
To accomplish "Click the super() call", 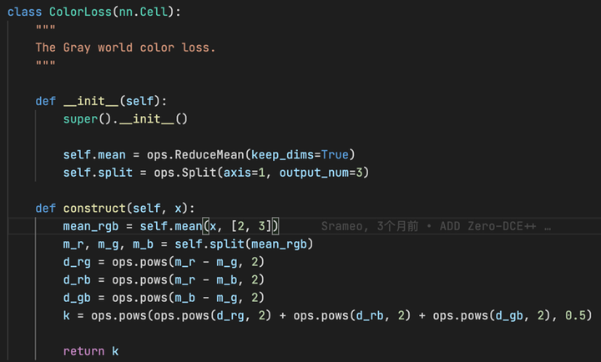I will (83, 119).
